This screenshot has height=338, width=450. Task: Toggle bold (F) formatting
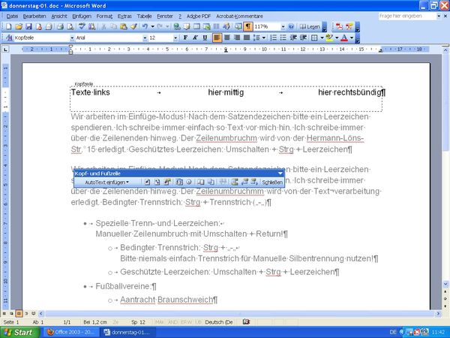pos(185,38)
